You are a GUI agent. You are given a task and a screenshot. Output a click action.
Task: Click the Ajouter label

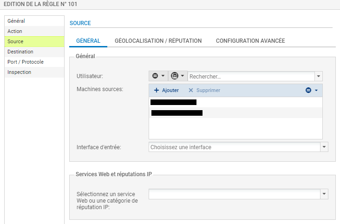[170, 90]
